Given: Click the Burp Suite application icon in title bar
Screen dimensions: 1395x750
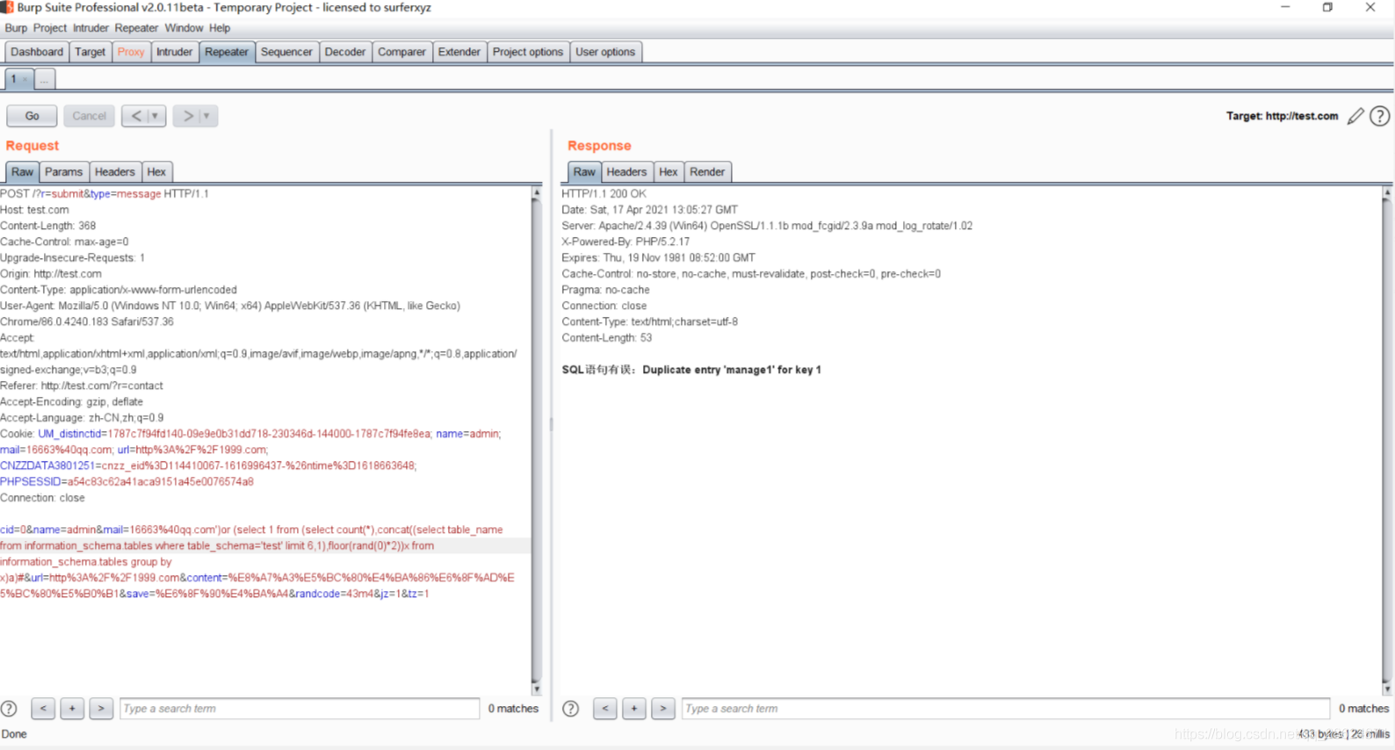Looking at the screenshot, I should click(x=7, y=7).
